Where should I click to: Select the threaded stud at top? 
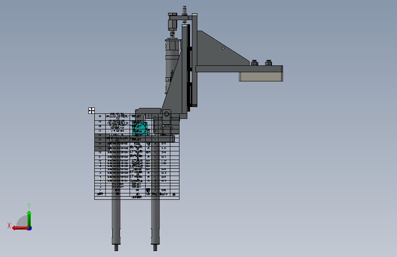(185, 11)
